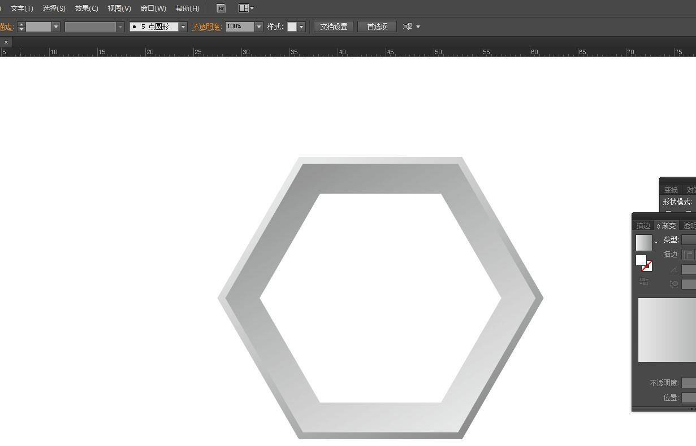This screenshot has width=696, height=446.
Task: Click the gradient hexagon shape on canvas
Action: point(381,178)
